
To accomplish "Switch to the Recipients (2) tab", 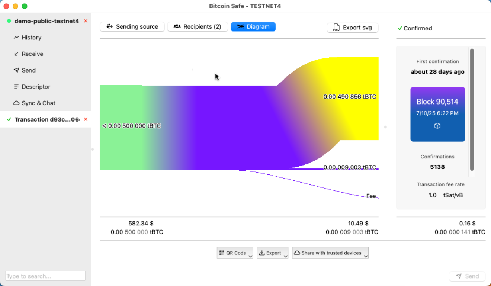I will pos(198,27).
